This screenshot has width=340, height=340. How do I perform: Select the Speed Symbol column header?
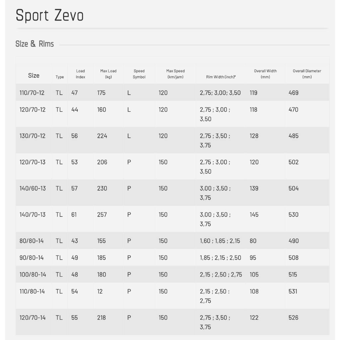pyautogui.click(x=139, y=74)
